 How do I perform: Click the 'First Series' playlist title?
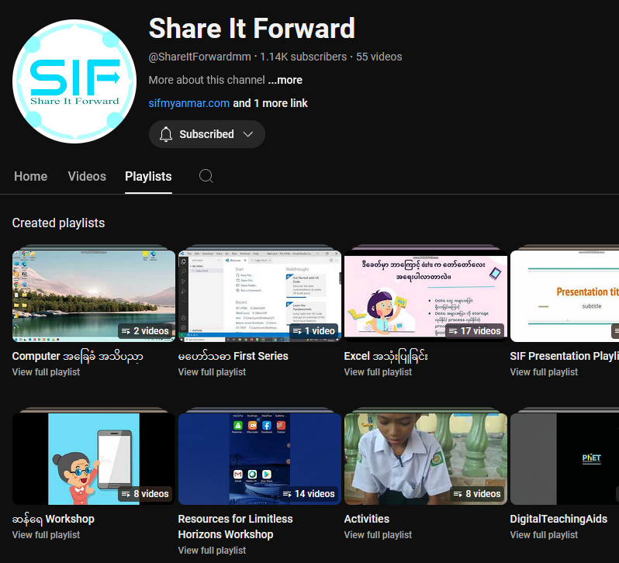pyautogui.click(x=233, y=356)
